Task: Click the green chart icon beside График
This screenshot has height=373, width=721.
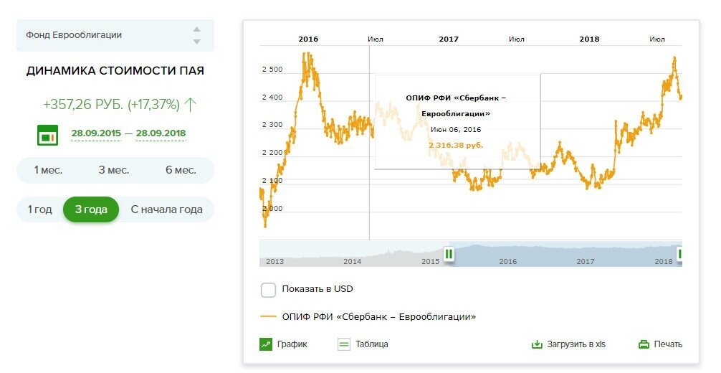Action: (266, 344)
